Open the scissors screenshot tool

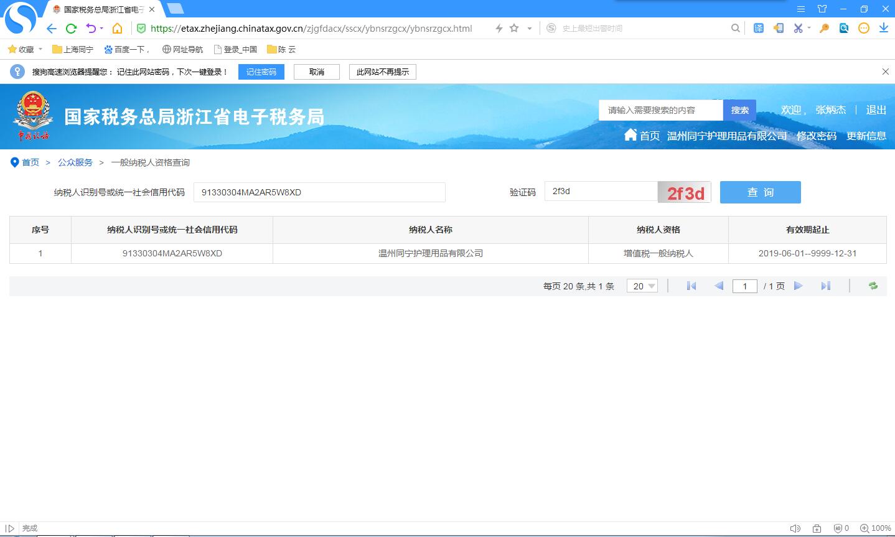(797, 28)
